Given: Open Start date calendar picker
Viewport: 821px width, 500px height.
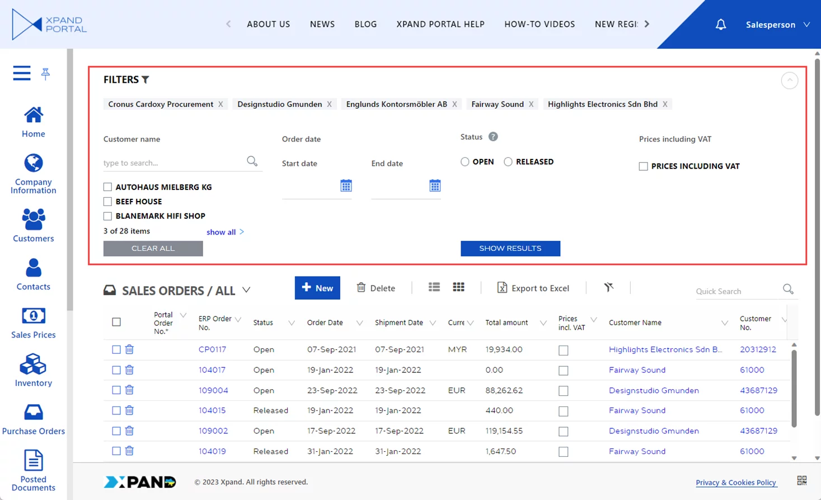Looking at the screenshot, I should [346, 186].
